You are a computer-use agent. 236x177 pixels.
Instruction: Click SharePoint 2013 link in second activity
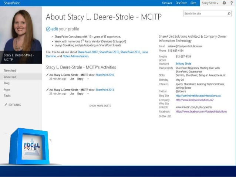[105, 90]
